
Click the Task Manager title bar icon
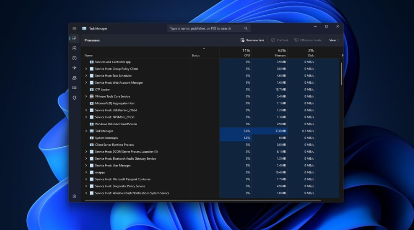coord(84,29)
